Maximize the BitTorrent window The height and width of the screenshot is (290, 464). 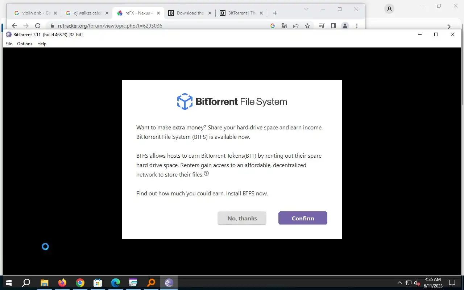[436, 34]
